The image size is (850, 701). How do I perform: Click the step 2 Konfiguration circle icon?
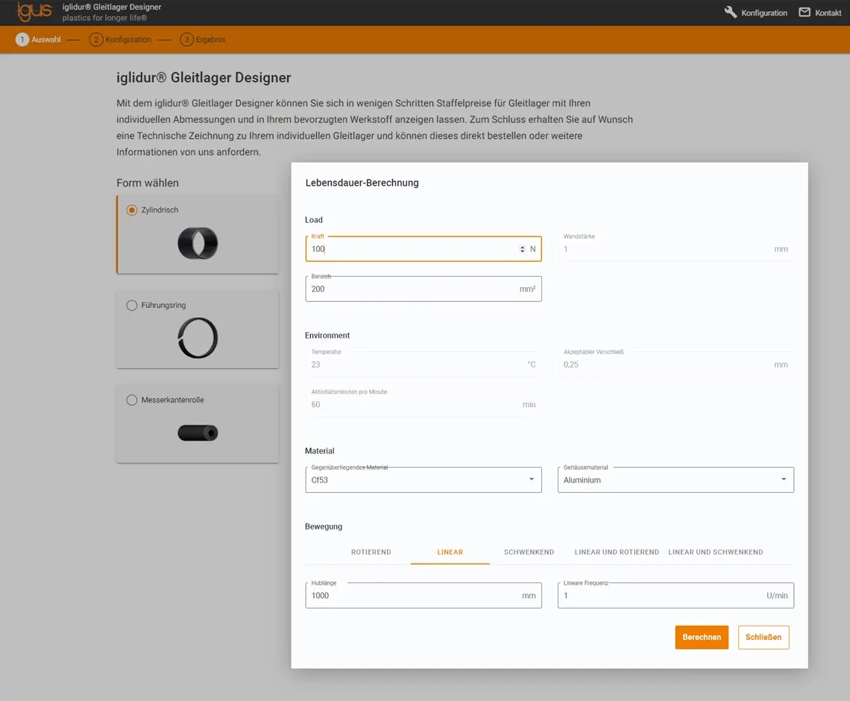tap(95, 40)
